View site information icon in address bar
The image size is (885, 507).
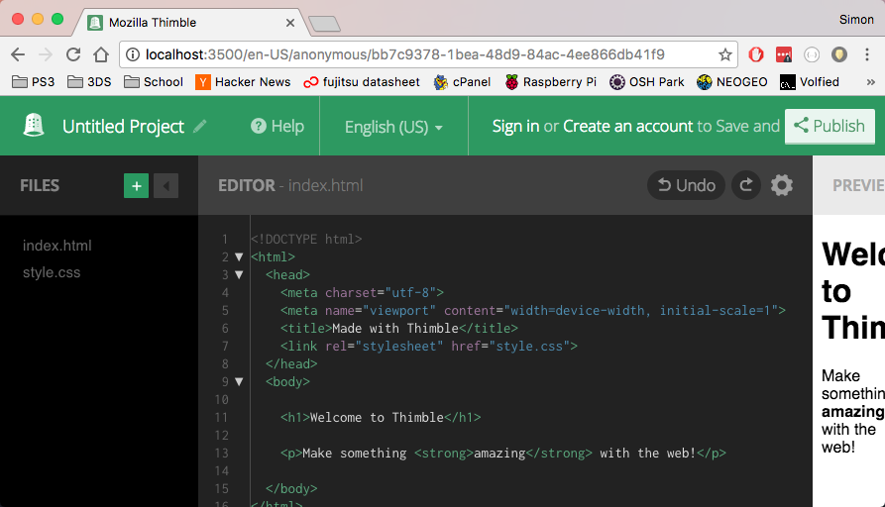[133, 54]
